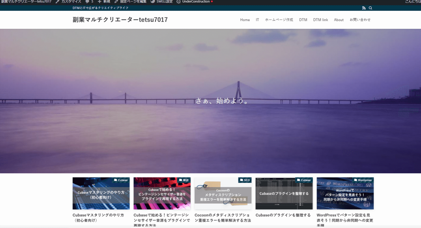The image size is (421, 228).
Task: Open the WordPressパターン設定 article thumbnail
Action: click(x=345, y=193)
